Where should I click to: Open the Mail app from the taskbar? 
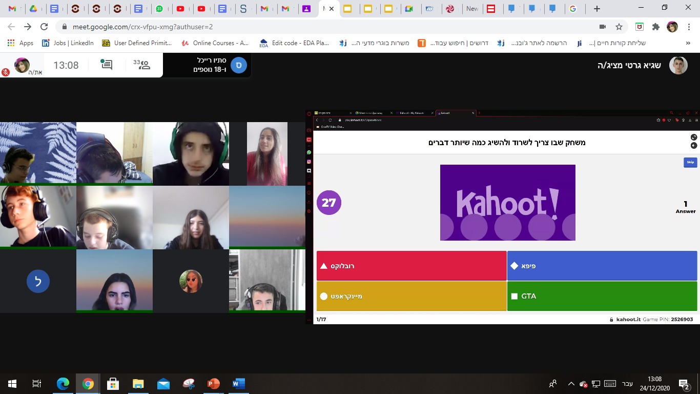point(163,384)
